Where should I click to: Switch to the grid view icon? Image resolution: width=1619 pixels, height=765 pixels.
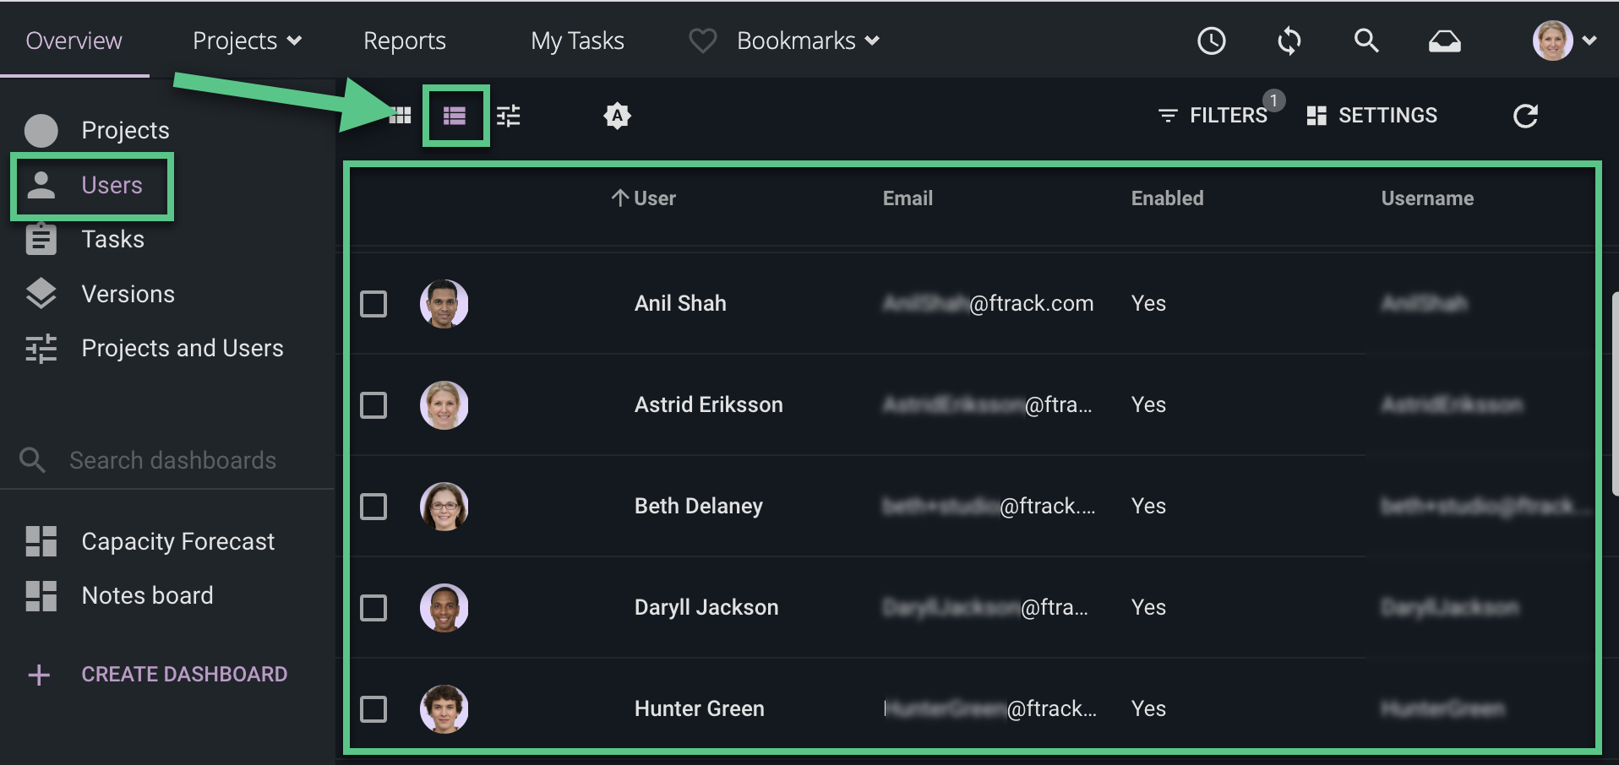click(400, 116)
